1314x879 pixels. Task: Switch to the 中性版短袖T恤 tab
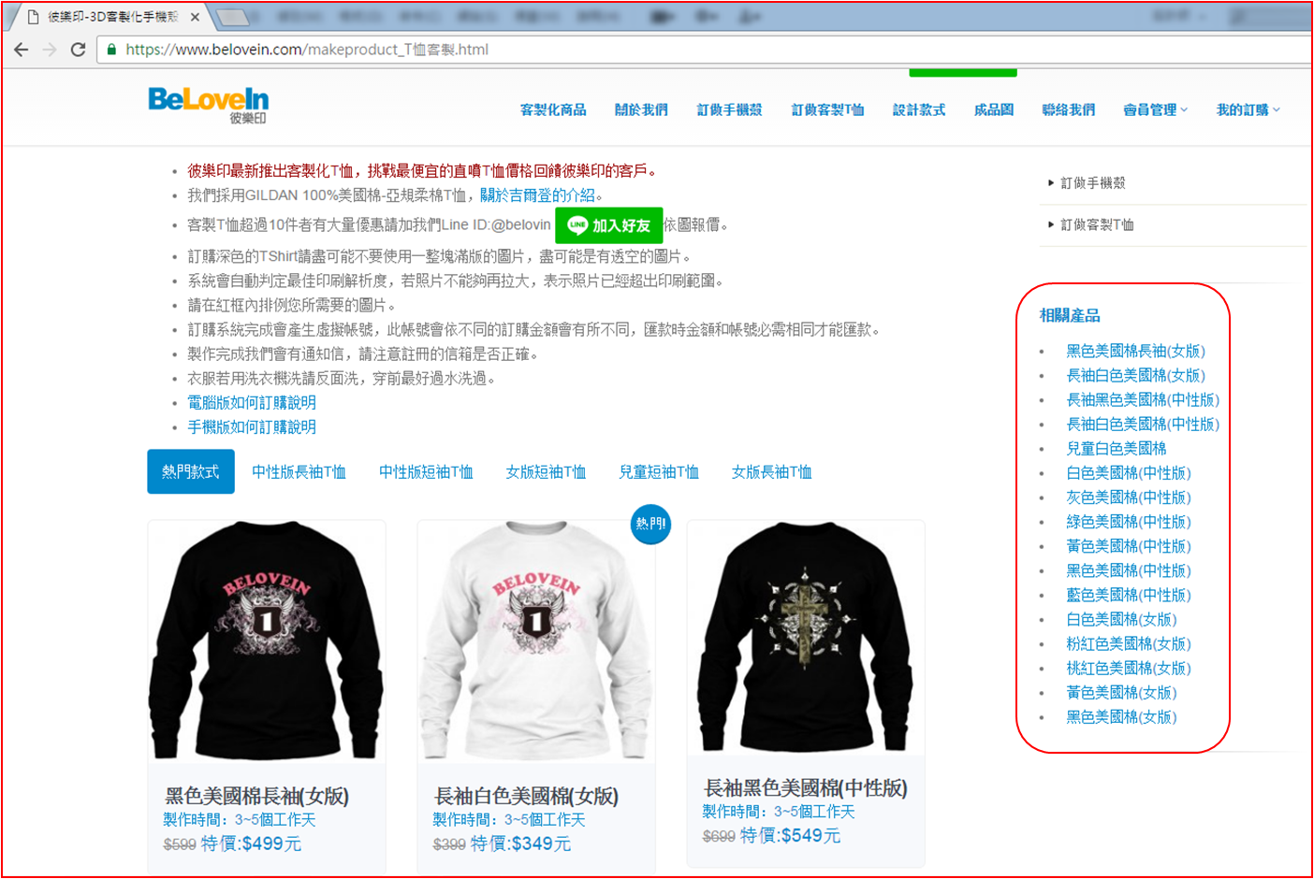pyautogui.click(x=426, y=472)
